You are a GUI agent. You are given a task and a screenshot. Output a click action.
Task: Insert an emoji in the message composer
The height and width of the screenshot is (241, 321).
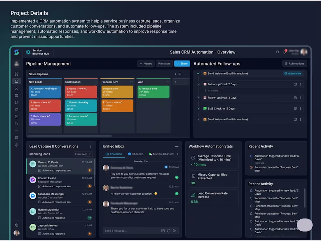coord(169,230)
